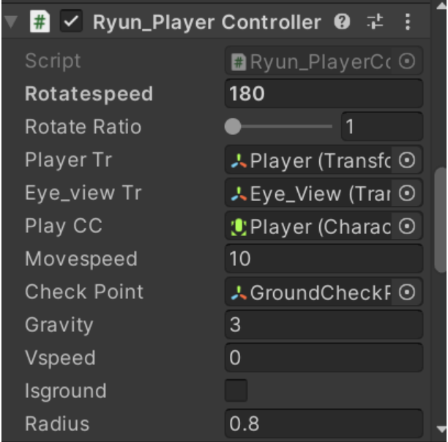The width and height of the screenshot is (448, 442).
Task: Click the Gravity property label
Action: click(x=59, y=325)
